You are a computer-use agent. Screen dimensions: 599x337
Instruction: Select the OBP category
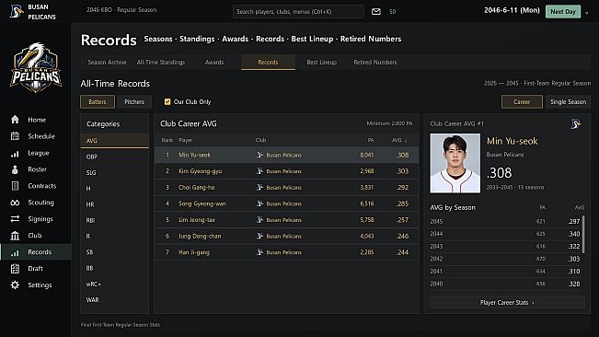click(115, 157)
